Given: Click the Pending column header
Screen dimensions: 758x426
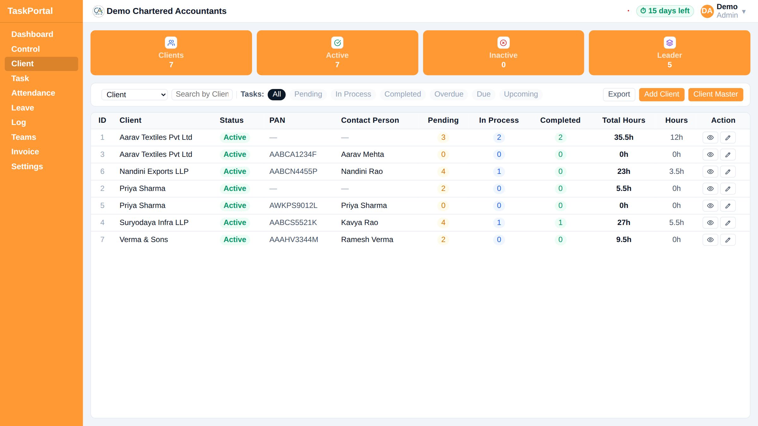Looking at the screenshot, I should [x=443, y=121].
